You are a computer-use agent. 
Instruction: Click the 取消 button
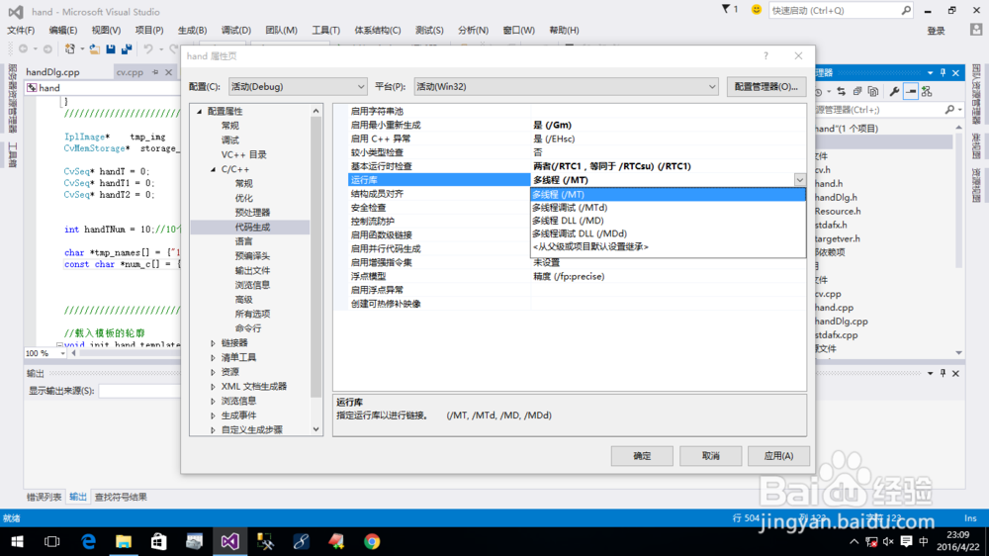point(710,456)
